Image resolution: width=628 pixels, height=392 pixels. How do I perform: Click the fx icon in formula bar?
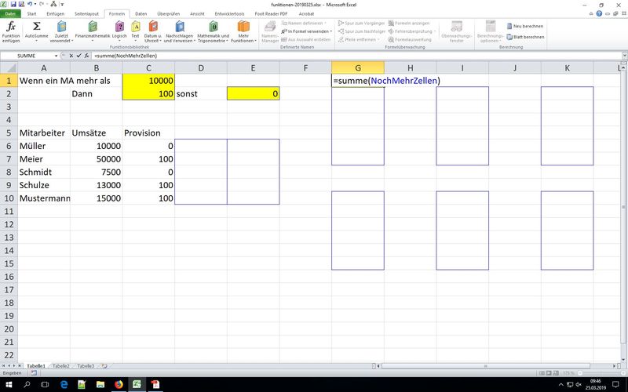[x=86, y=56]
